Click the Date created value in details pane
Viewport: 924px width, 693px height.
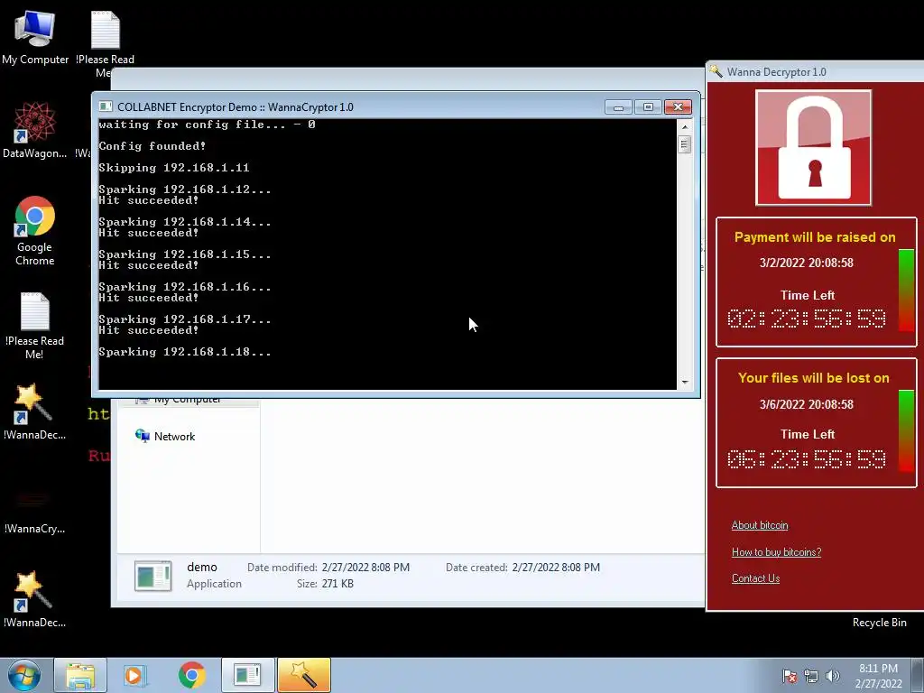click(556, 568)
